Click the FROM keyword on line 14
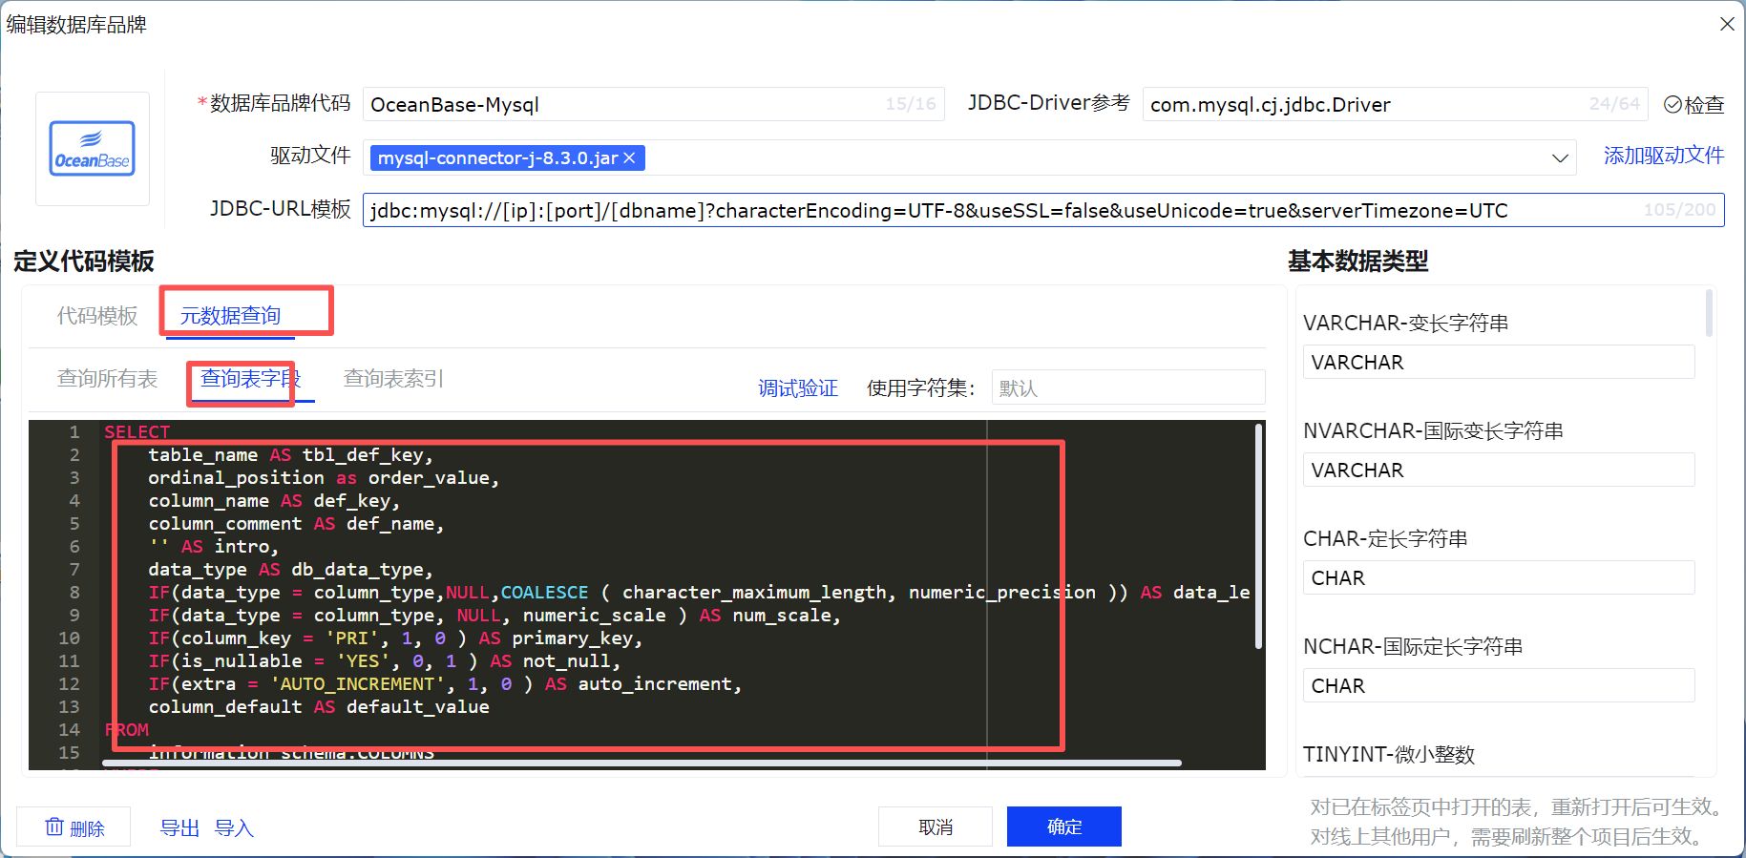Screen dimensions: 1746x858 point(126,730)
